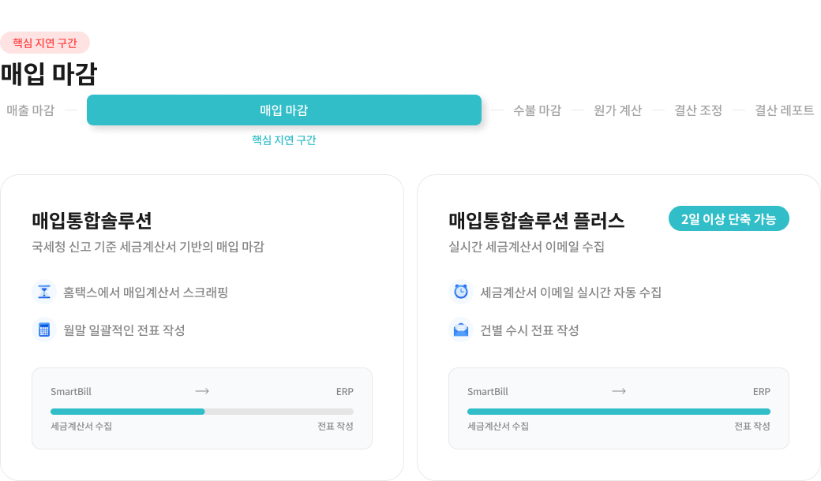This screenshot has height=481, width=821.
Task: Click the 핵심 지연 구간 blue label below the stepper
Action: tap(283, 140)
